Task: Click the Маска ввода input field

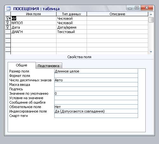Action: coord(96,85)
